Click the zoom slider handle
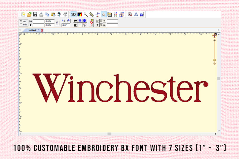This screenshot has width=239, height=159. point(215,60)
